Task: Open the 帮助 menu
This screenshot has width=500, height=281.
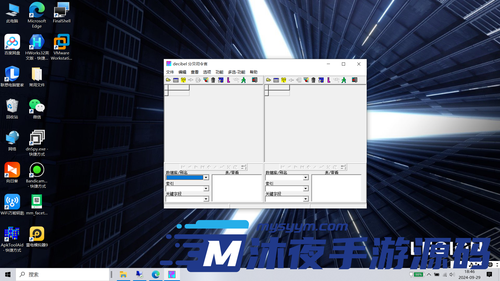Action: pyautogui.click(x=253, y=72)
